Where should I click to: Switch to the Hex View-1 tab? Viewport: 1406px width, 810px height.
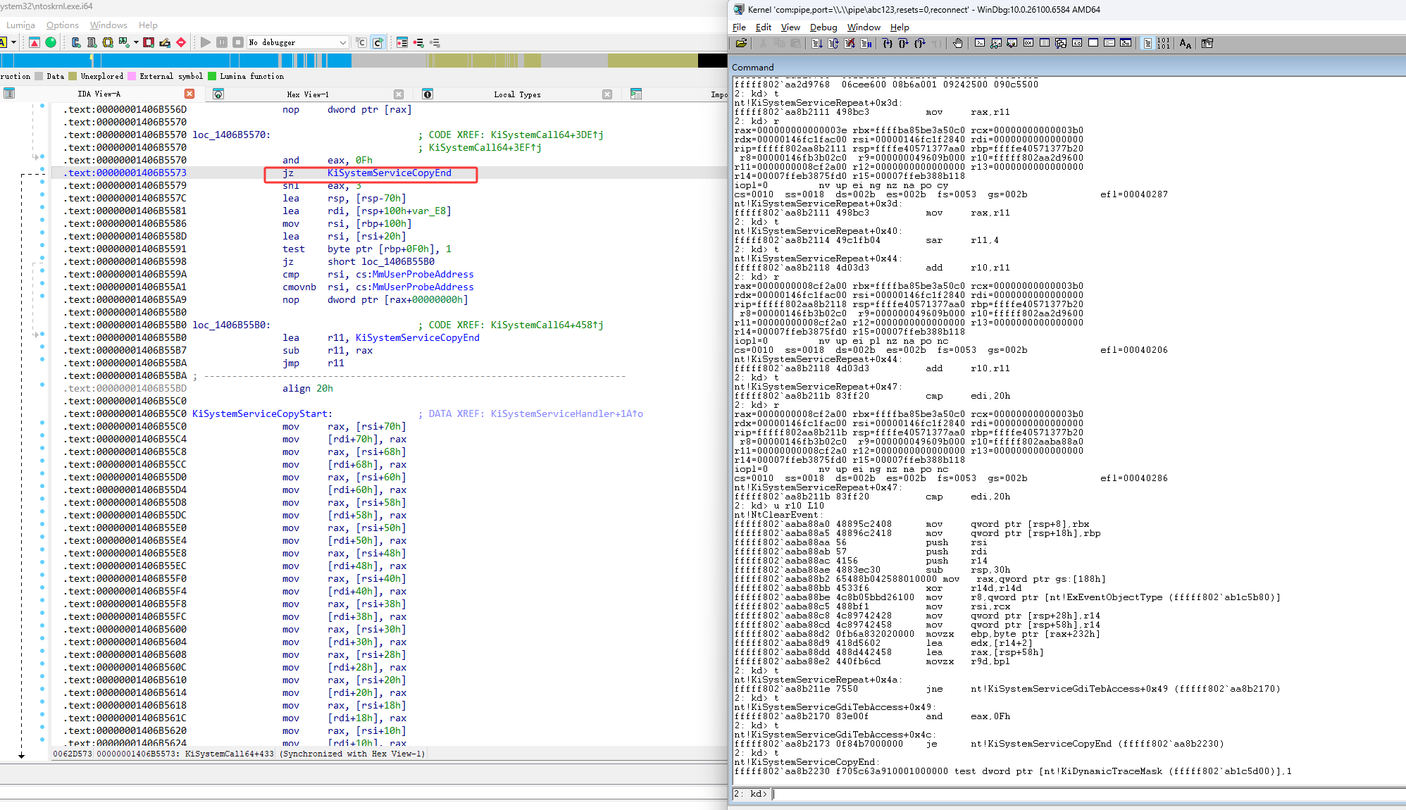[x=307, y=94]
